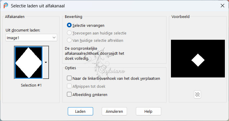Close the Selectie laden dialog

(x=223, y=6)
